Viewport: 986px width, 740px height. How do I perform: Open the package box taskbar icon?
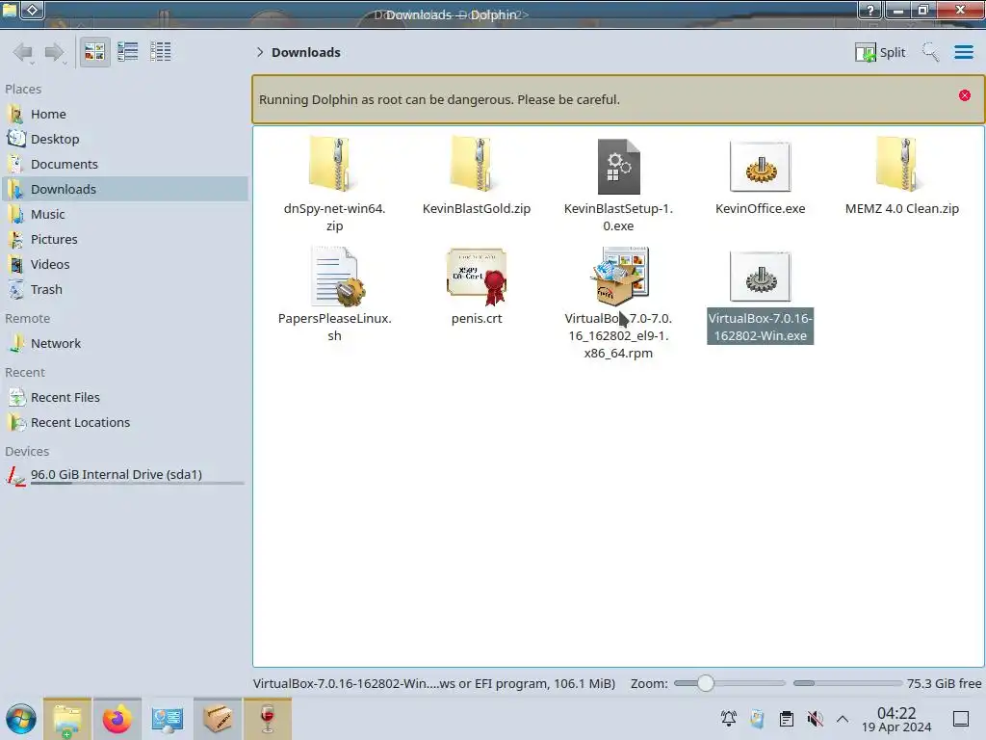click(218, 719)
